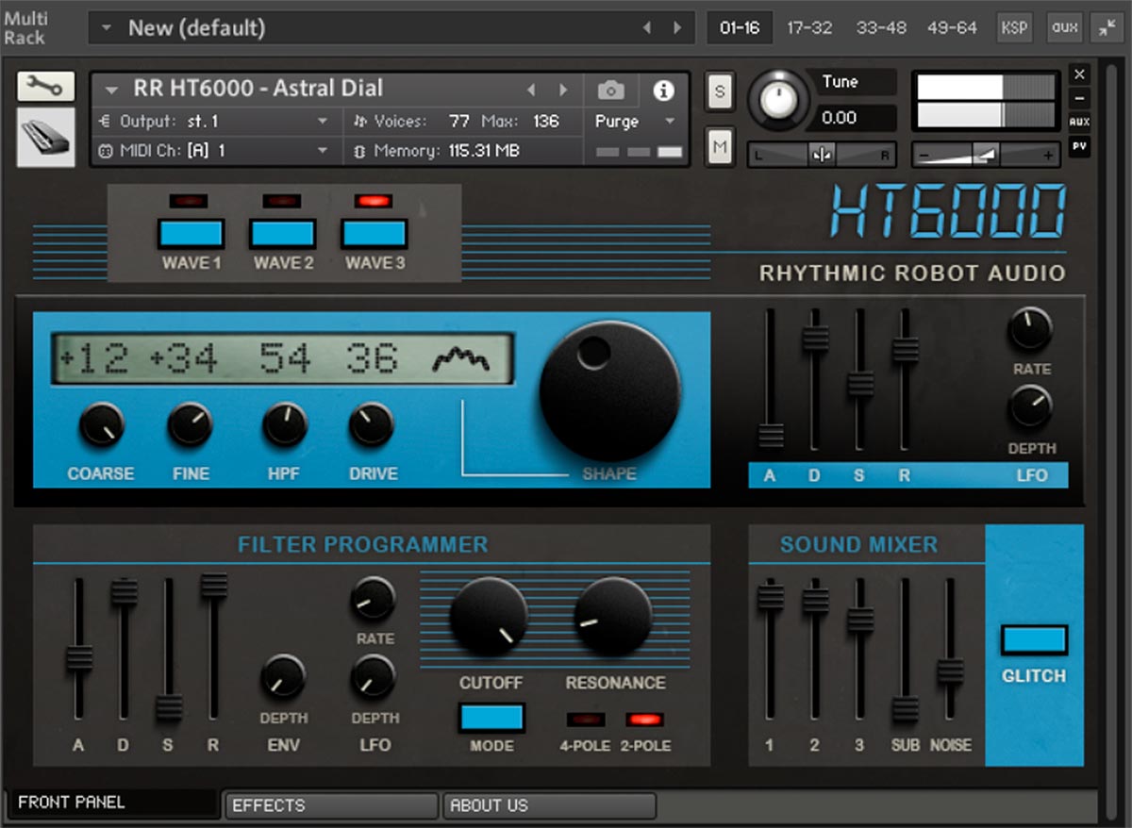This screenshot has height=828, width=1132.
Task: Click the pan center marker
Action: coord(822,156)
